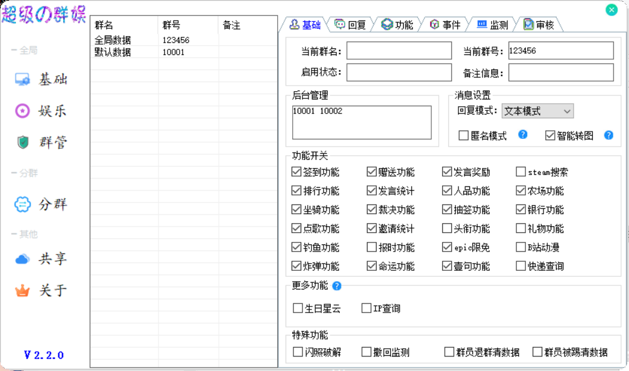Uncheck 坐骑功能
Screen dimensions: 629x371
[296, 209]
